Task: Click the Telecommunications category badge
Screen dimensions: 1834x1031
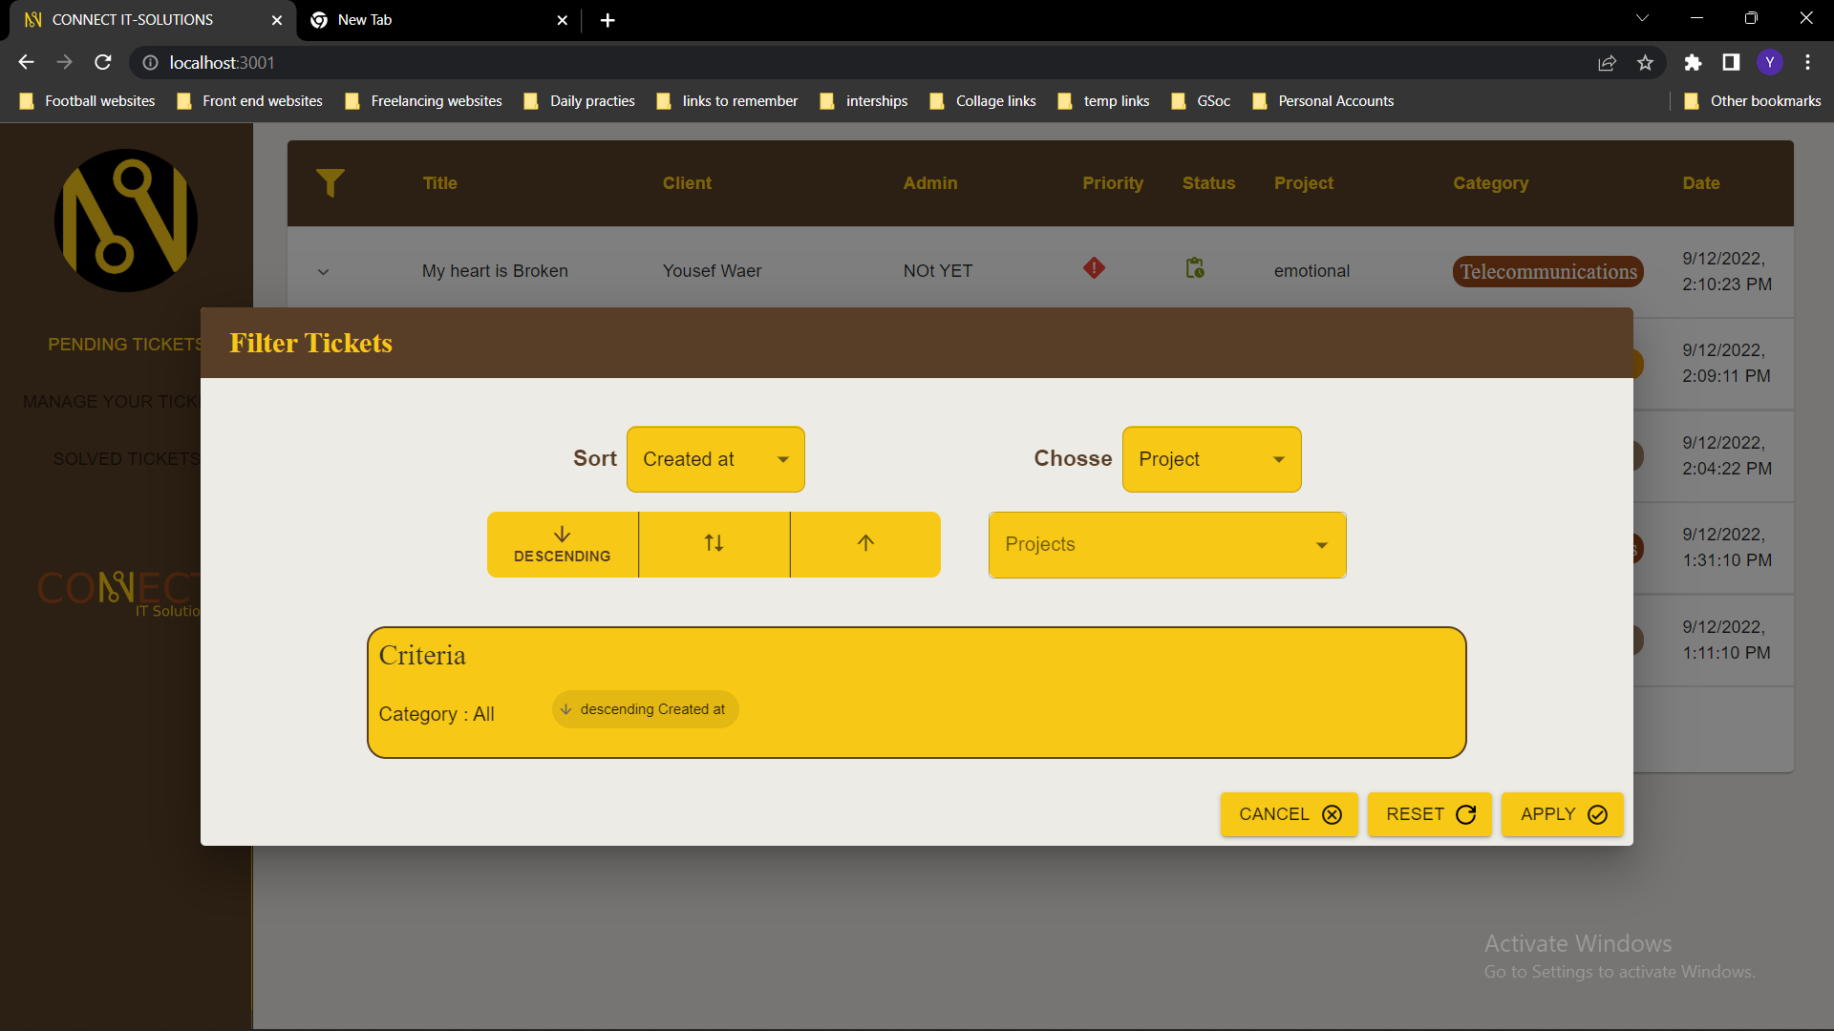Action: (1546, 271)
